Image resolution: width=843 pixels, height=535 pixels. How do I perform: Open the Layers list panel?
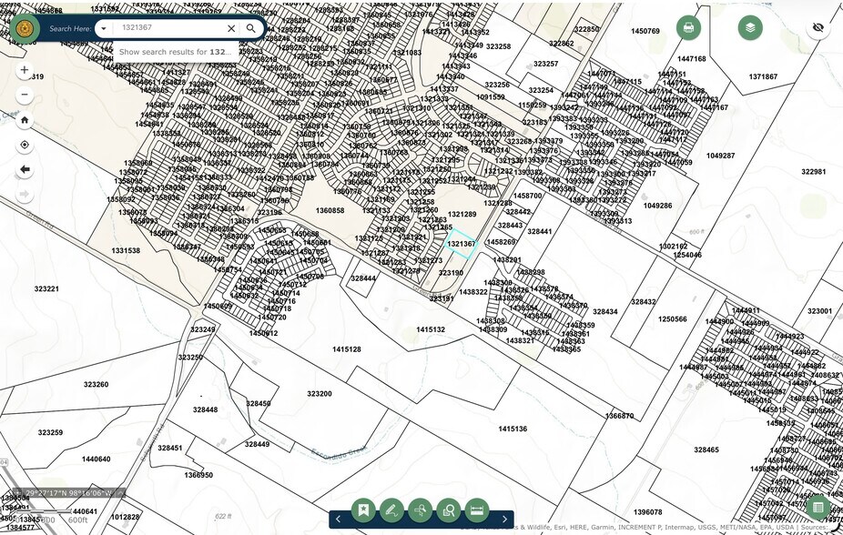click(749, 27)
